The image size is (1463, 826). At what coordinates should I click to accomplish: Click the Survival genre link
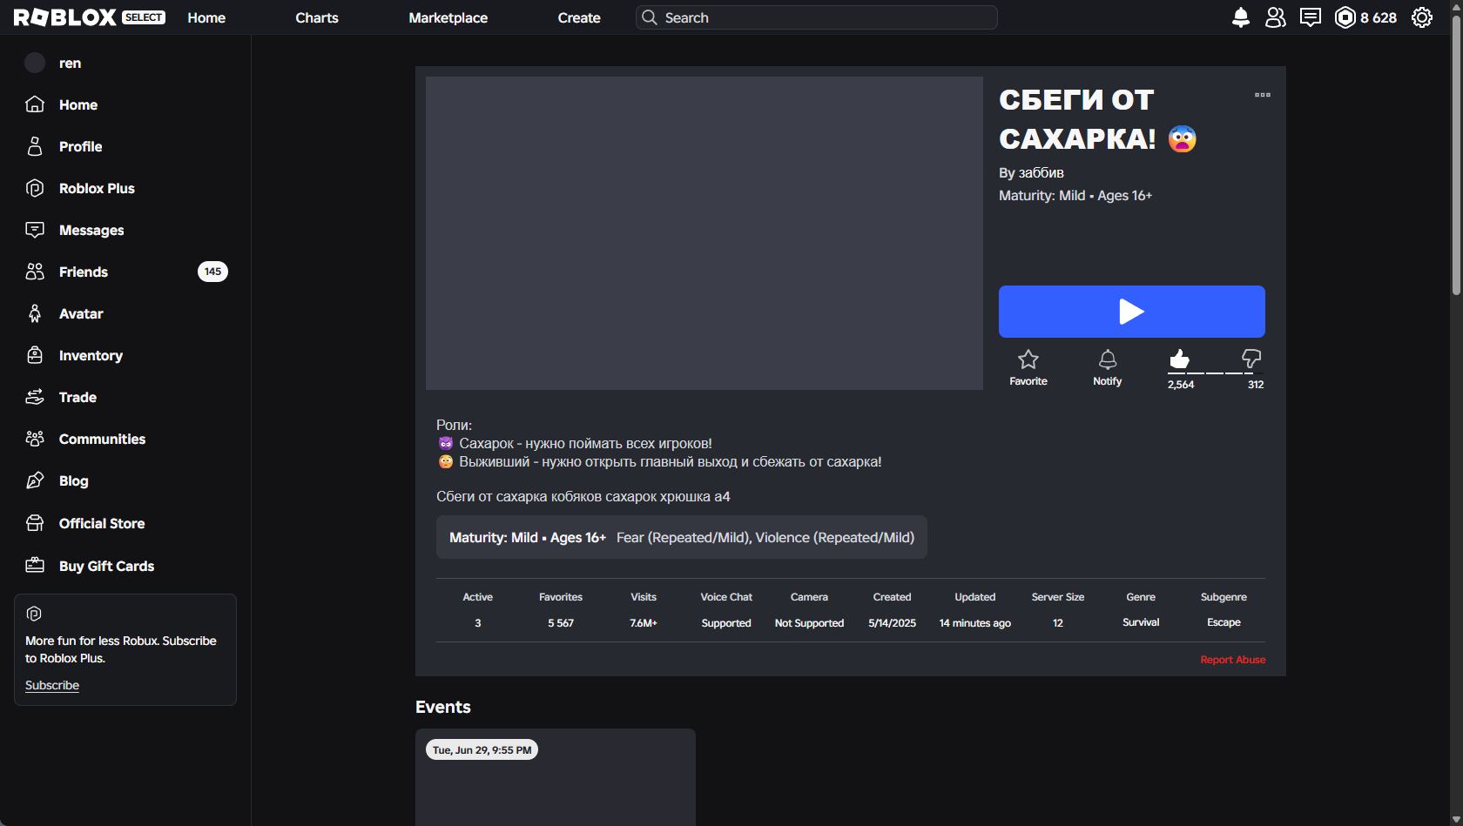click(x=1141, y=622)
